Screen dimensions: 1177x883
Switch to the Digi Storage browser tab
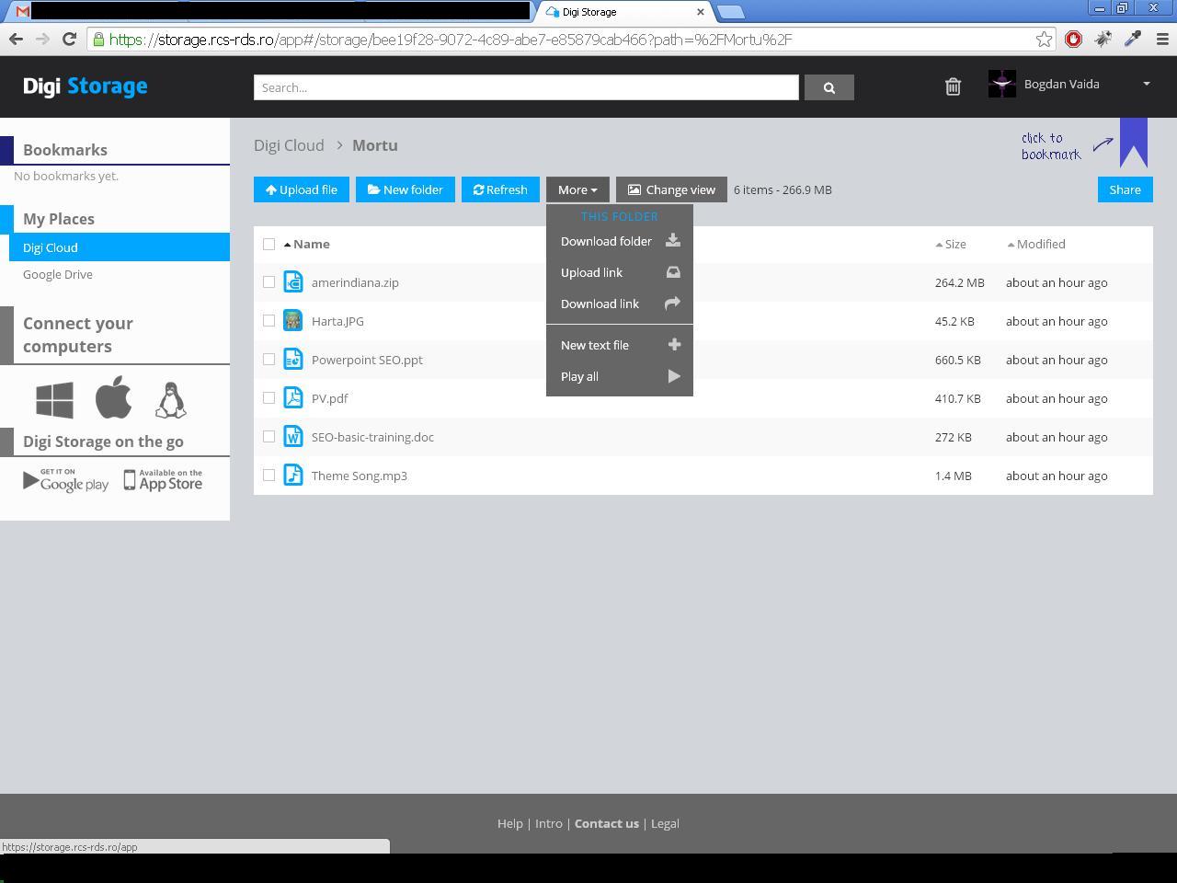tap(625, 12)
